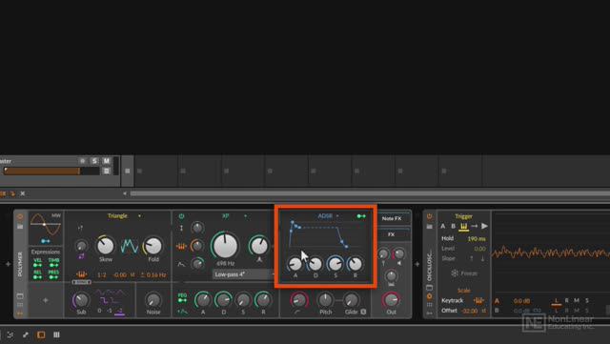The width and height of the screenshot is (610, 344).
Task: Toggle the Polymer filter power button
Action: [181, 216]
